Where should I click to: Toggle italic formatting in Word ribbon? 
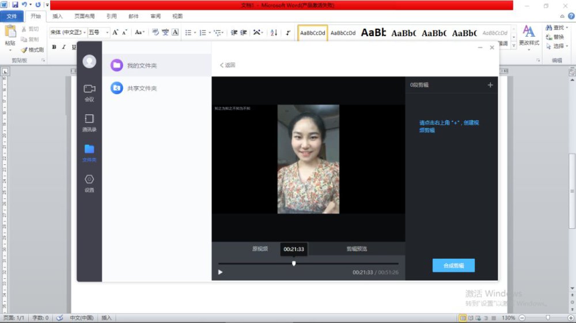[x=64, y=47]
